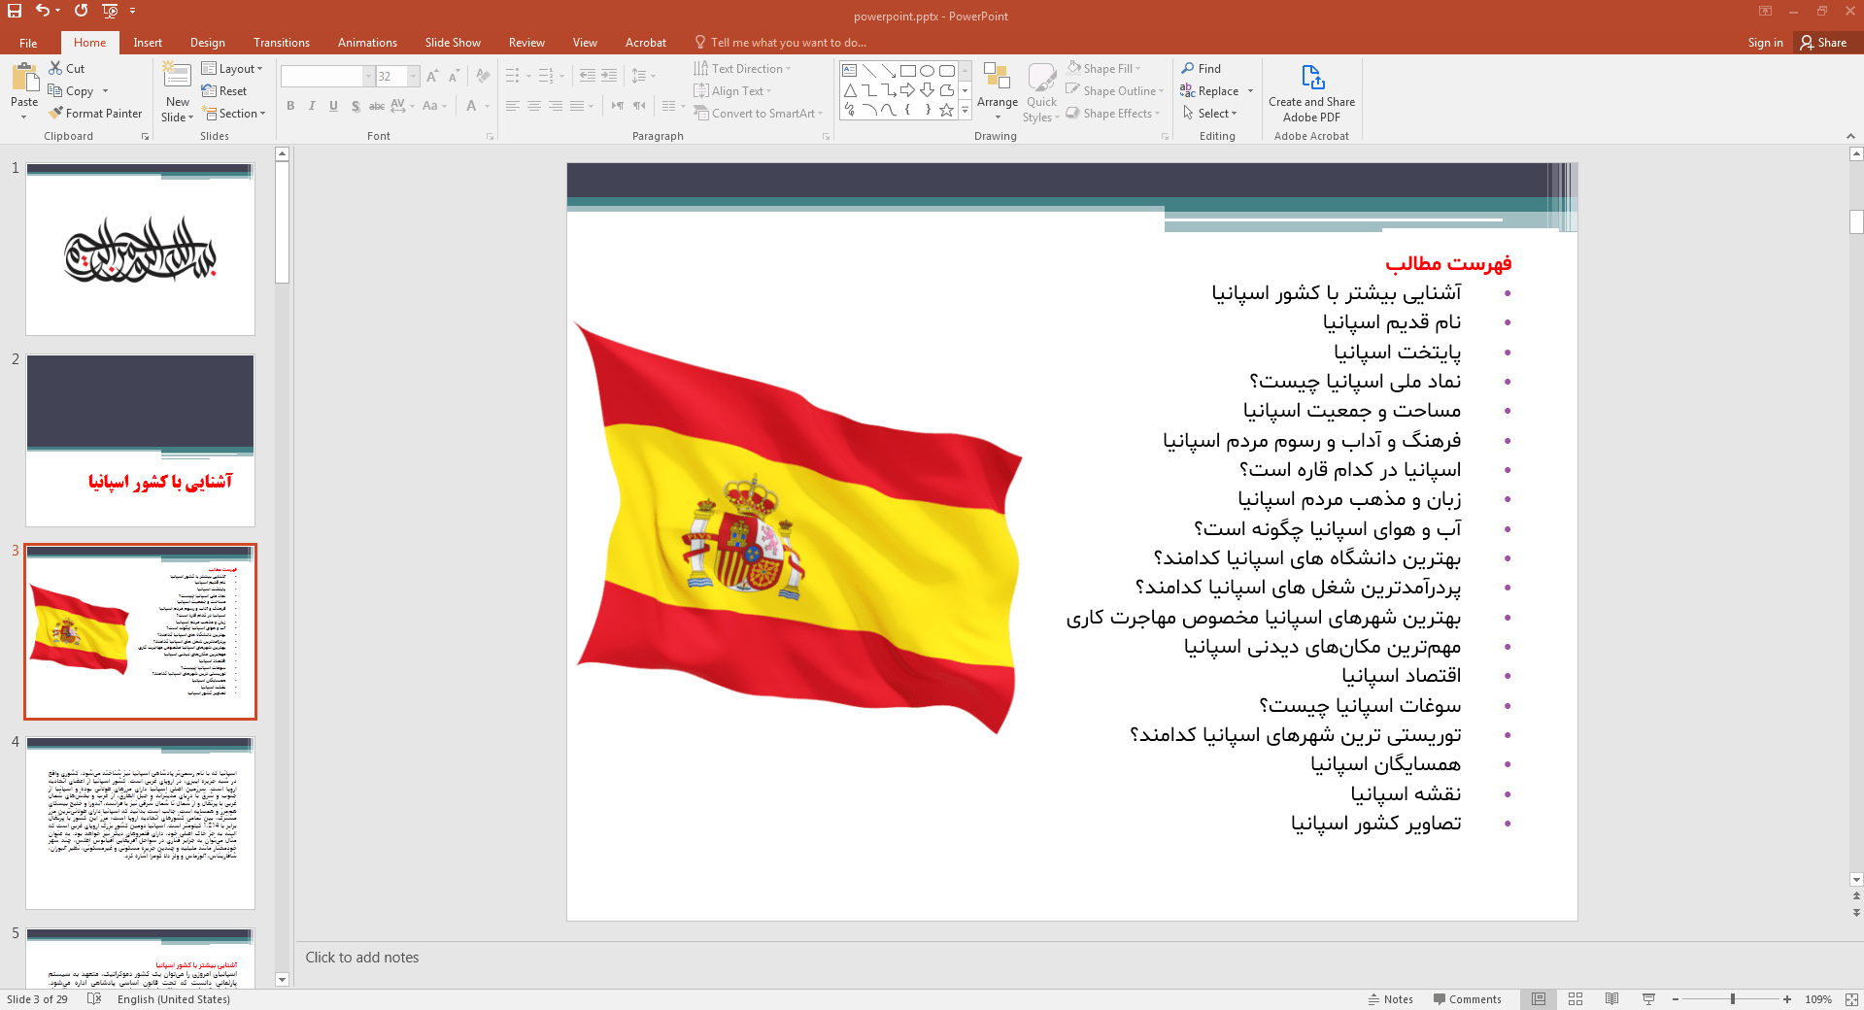
Task: Click the Share button
Action: 1823,43
